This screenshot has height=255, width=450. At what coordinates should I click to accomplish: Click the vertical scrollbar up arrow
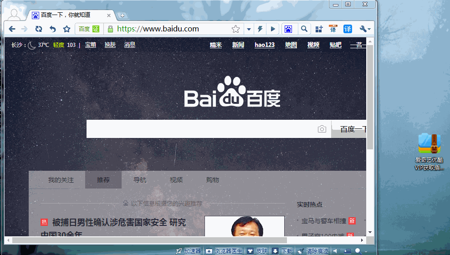[370, 41]
